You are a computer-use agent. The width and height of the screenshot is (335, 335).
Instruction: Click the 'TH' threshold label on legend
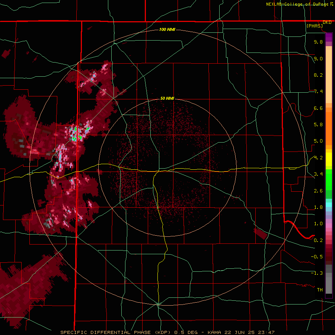pos(320,290)
